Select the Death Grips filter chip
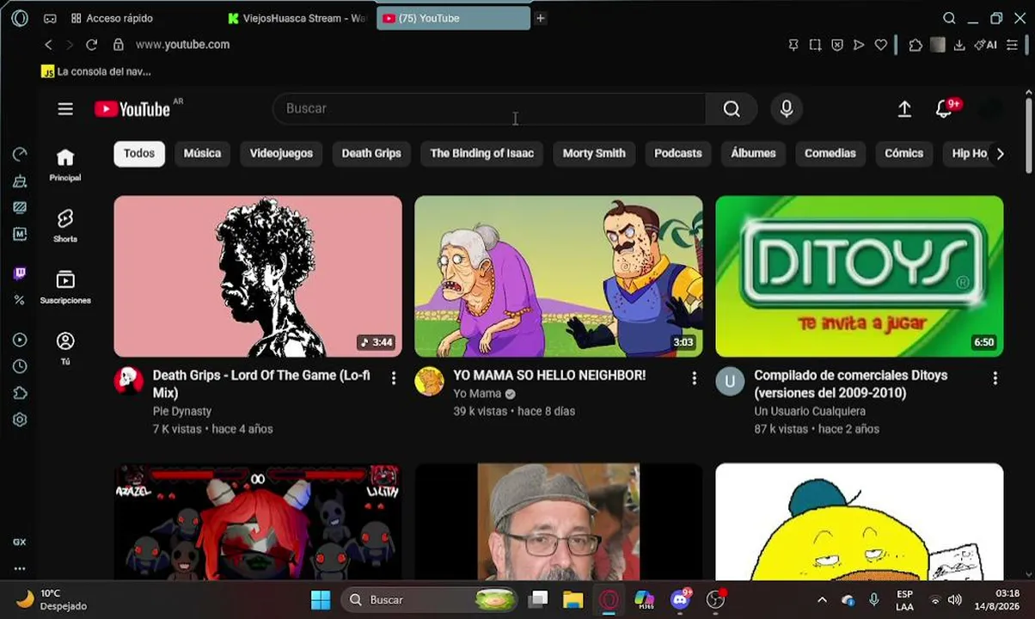 coord(371,154)
